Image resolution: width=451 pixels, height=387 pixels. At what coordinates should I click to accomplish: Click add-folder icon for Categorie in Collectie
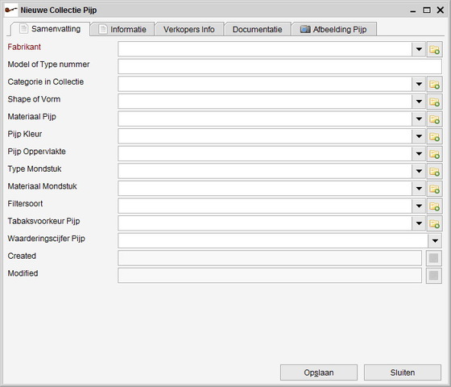point(434,85)
